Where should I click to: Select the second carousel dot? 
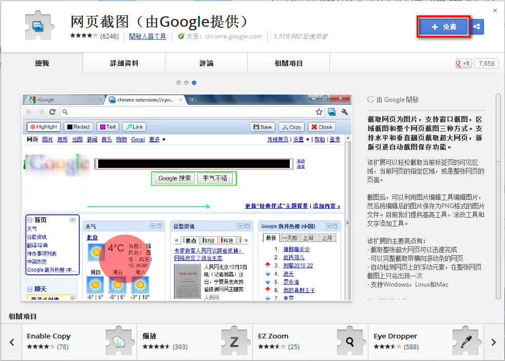tap(186, 83)
